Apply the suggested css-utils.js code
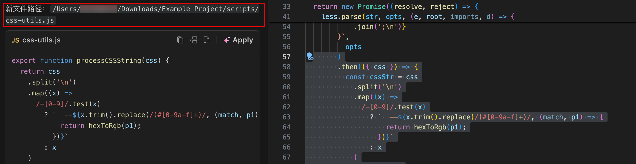This screenshot has width=636, height=164. [x=238, y=40]
